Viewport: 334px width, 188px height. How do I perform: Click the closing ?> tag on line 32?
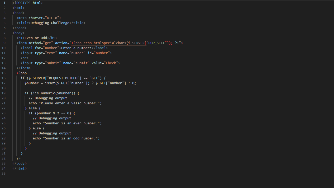[18, 158]
